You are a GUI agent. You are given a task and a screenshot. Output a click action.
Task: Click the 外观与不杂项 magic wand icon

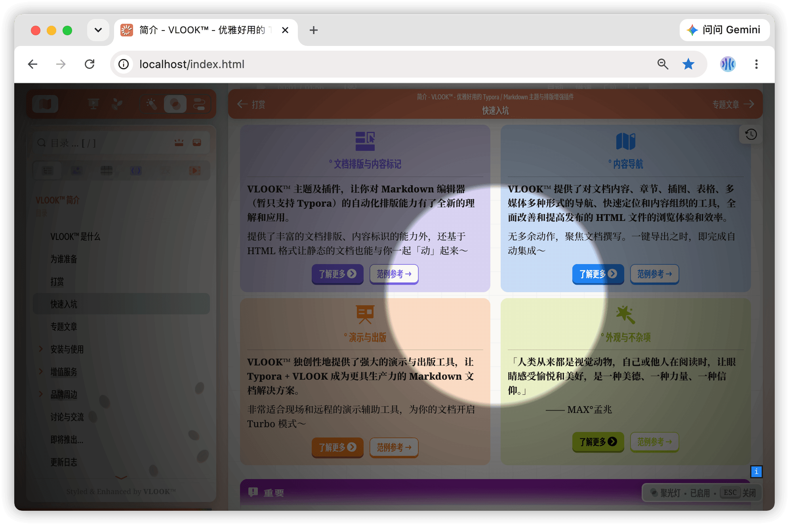626,315
